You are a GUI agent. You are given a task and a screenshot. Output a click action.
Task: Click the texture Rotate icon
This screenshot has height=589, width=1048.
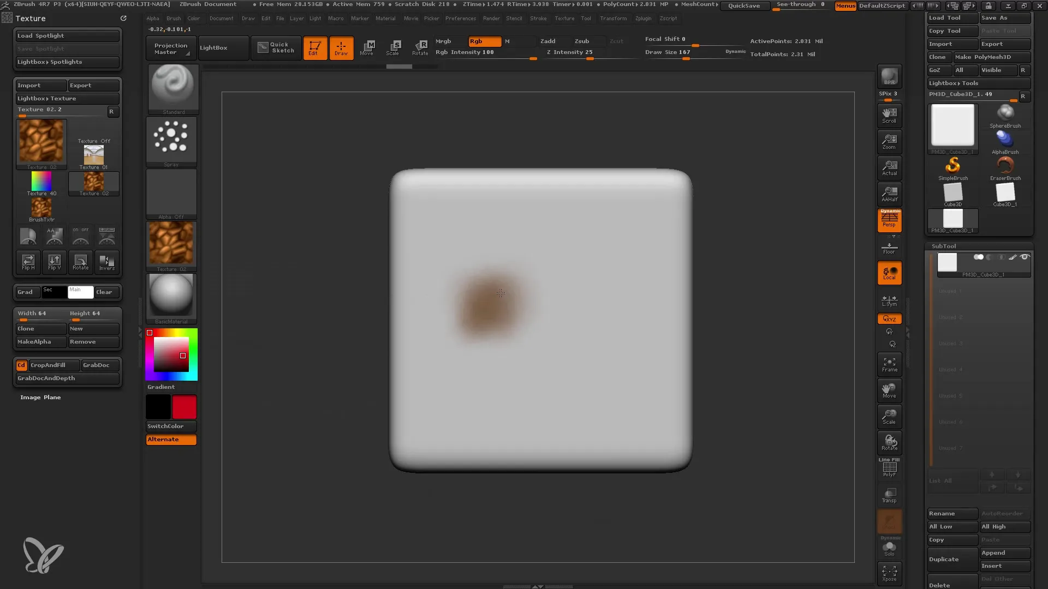pyautogui.click(x=80, y=262)
